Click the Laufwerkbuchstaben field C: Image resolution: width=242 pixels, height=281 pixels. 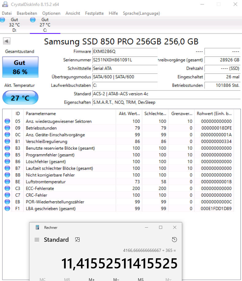tap(125, 85)
